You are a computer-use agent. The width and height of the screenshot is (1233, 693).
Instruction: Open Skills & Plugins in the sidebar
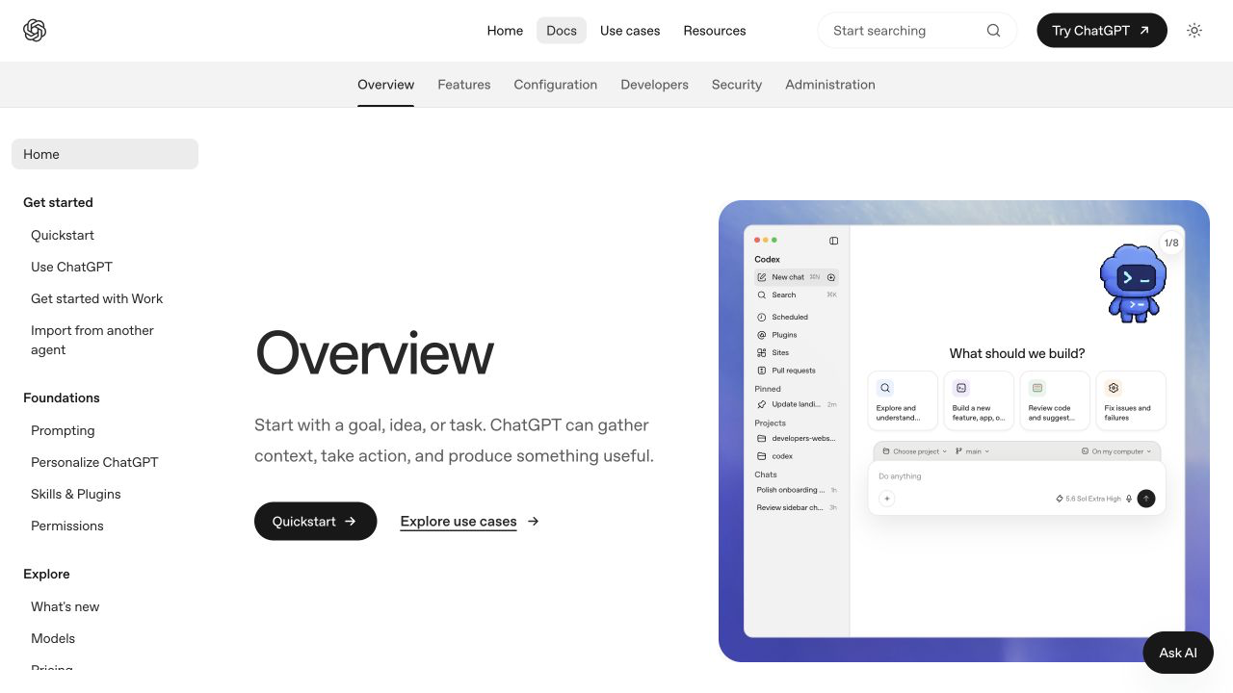pyautogui.click(x=76, y=494)
